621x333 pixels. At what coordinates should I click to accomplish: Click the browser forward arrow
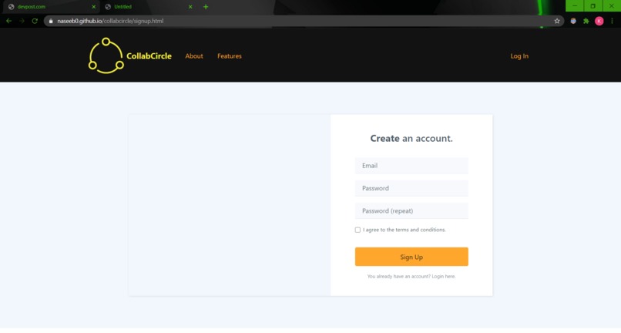pos(22,21)
